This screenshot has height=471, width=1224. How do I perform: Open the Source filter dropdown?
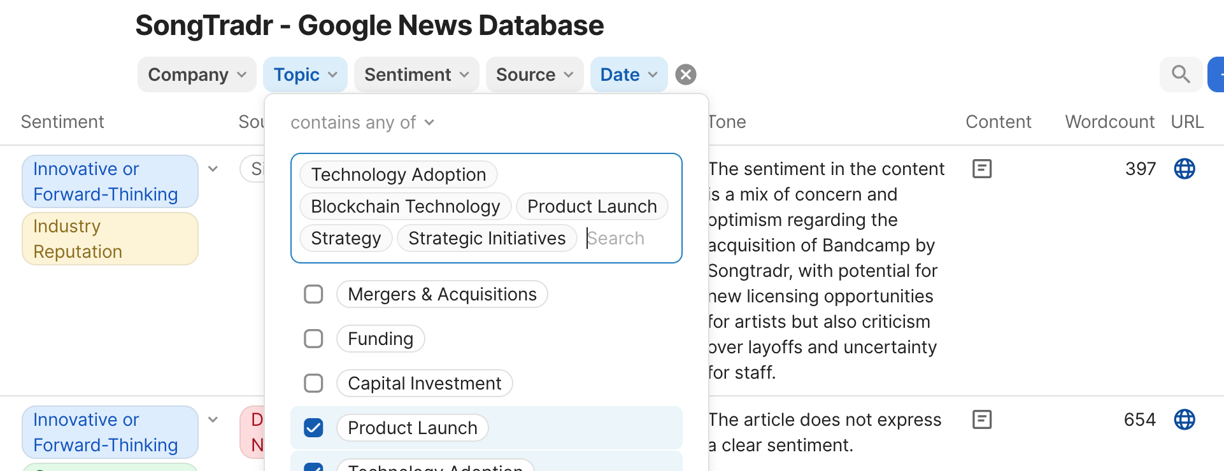click(x=534, y=74)
